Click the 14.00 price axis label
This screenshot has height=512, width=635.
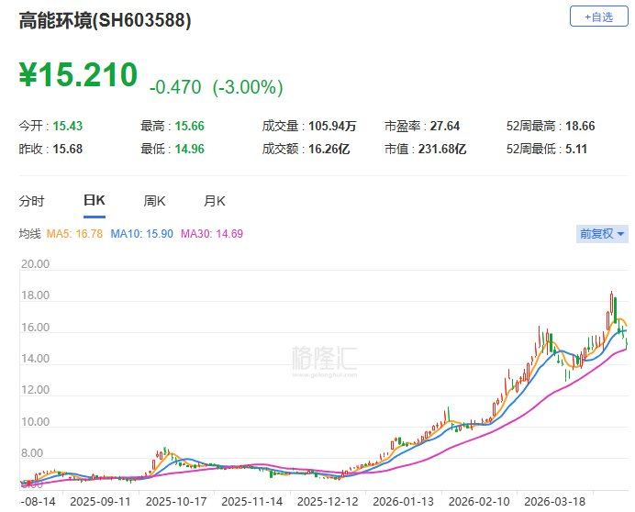[35, 359]
